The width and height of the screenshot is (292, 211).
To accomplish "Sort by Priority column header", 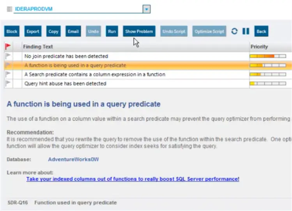I will coord(271,46).
